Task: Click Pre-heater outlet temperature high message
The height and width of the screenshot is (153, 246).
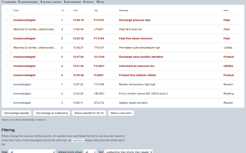Action: point(140,47)
